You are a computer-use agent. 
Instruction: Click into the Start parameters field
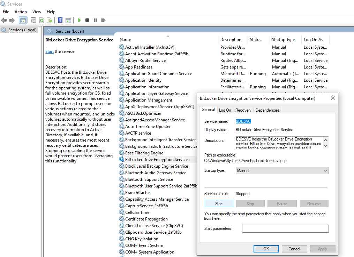[x=285, y=228]
